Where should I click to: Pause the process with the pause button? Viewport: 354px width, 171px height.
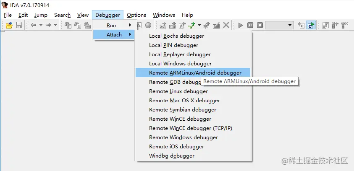[x=250, y=25]
